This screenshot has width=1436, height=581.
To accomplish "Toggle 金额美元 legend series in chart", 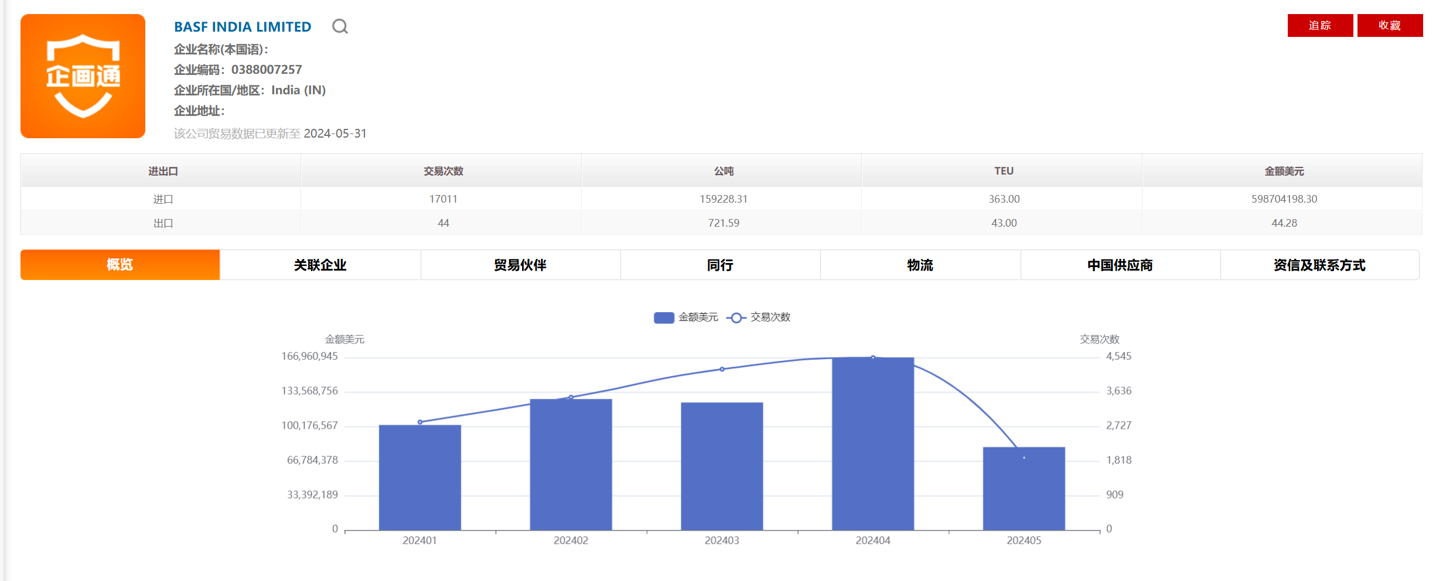I will [x=685, y=317].
